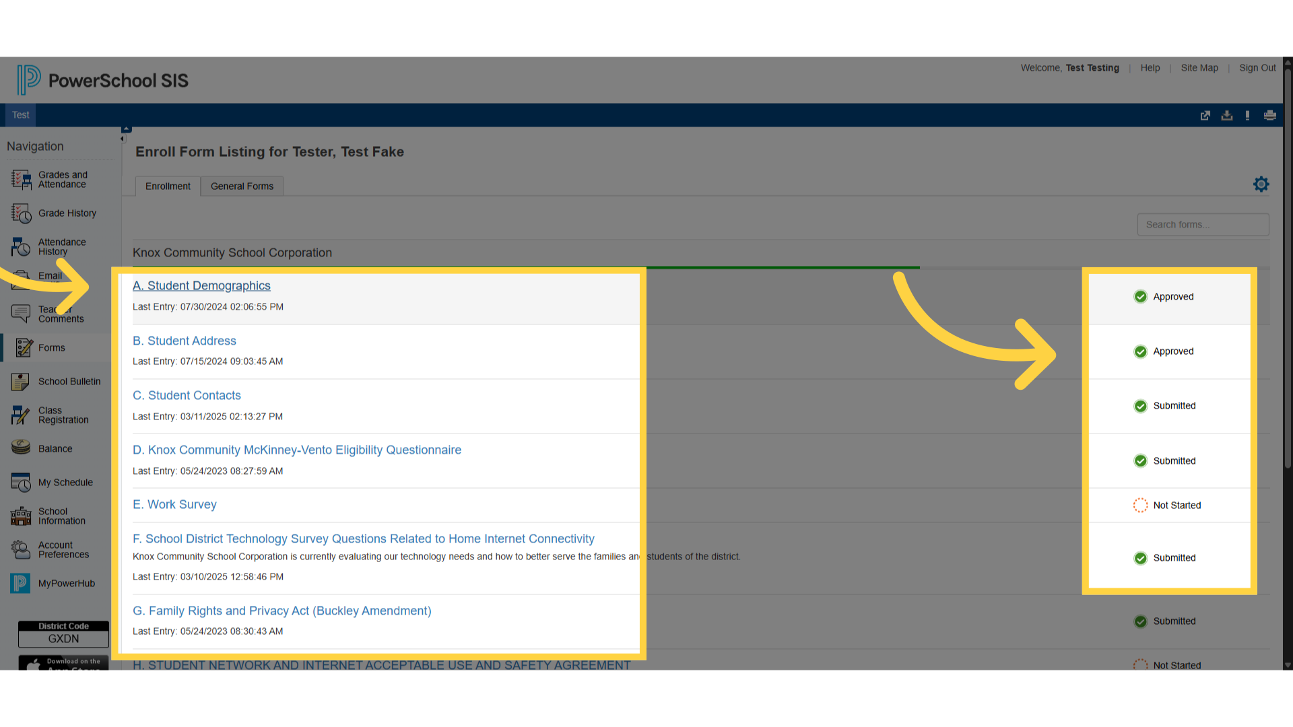Open Class Registration icon
The height and width of the screenshot is (727, 1293).
[21, 415]
